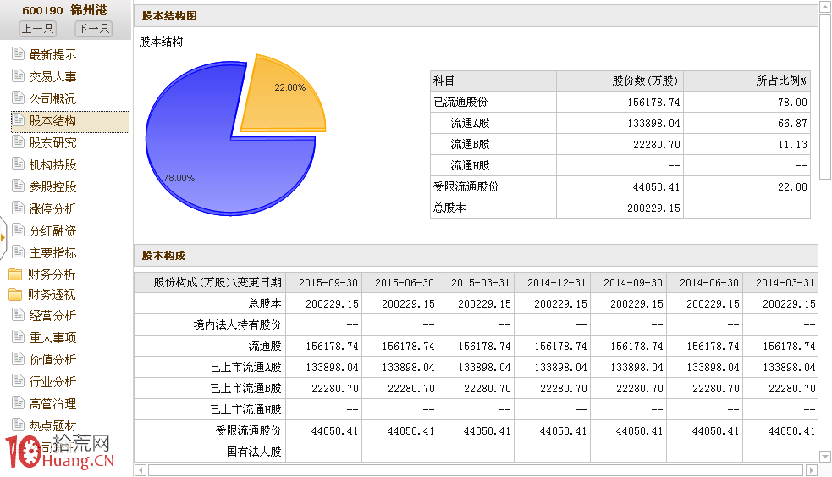Click the horizontal scrollbar thumb
The height and width of the screenshot is (477, 832).
coord(476,470)
